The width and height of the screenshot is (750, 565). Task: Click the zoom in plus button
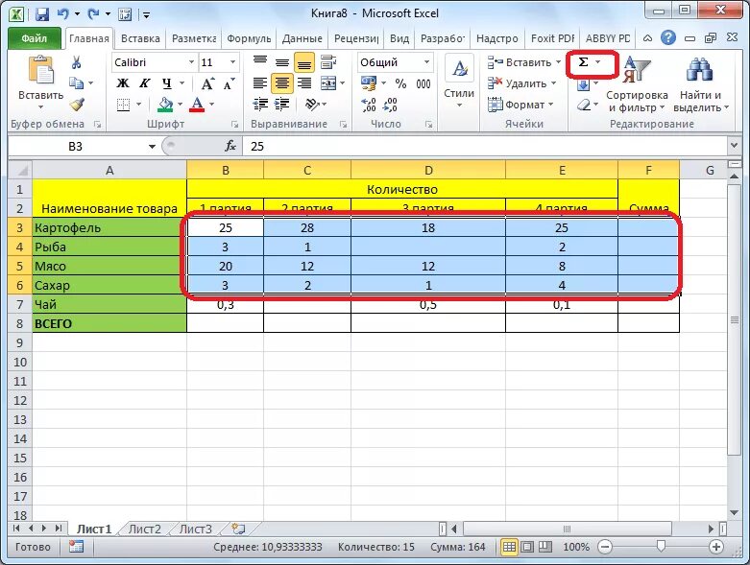(716, 547)
